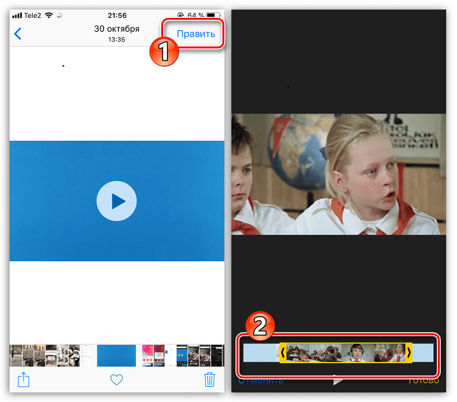The height and width of the screenshot is (402, 457).
Task: Tap the Tele2 carrier label
Action: tap(33, 15)
